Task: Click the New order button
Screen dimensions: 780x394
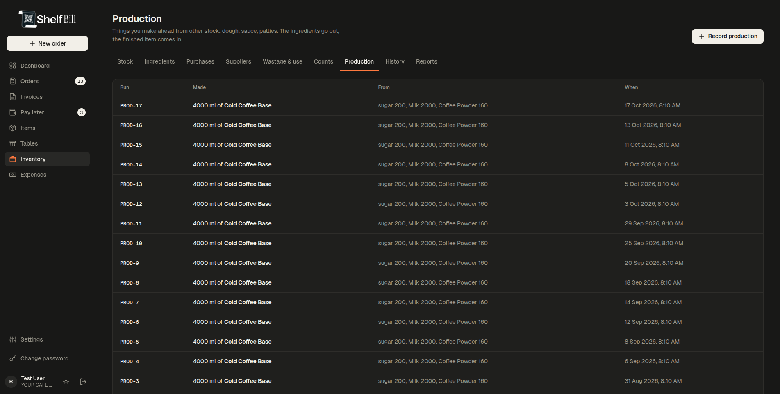Action: [47, 43]
